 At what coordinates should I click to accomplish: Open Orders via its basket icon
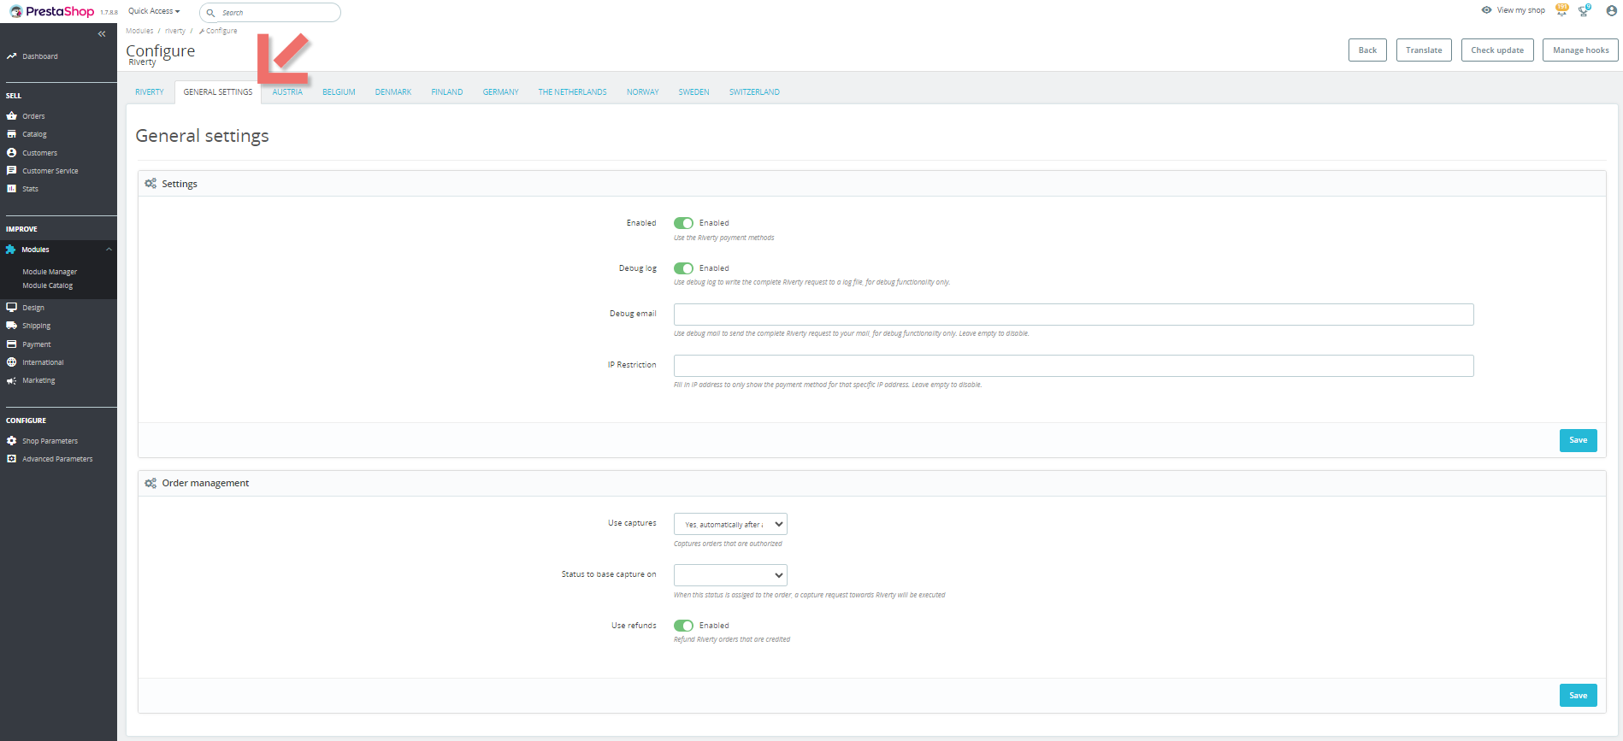(12, 116)
